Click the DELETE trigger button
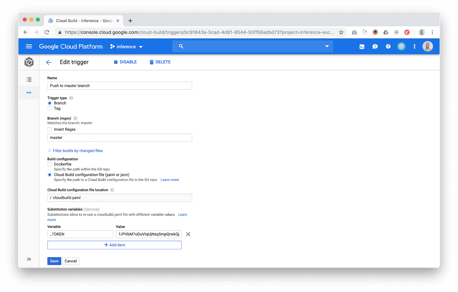The height and width of the screenshot is (292, 458). [160, 62]
